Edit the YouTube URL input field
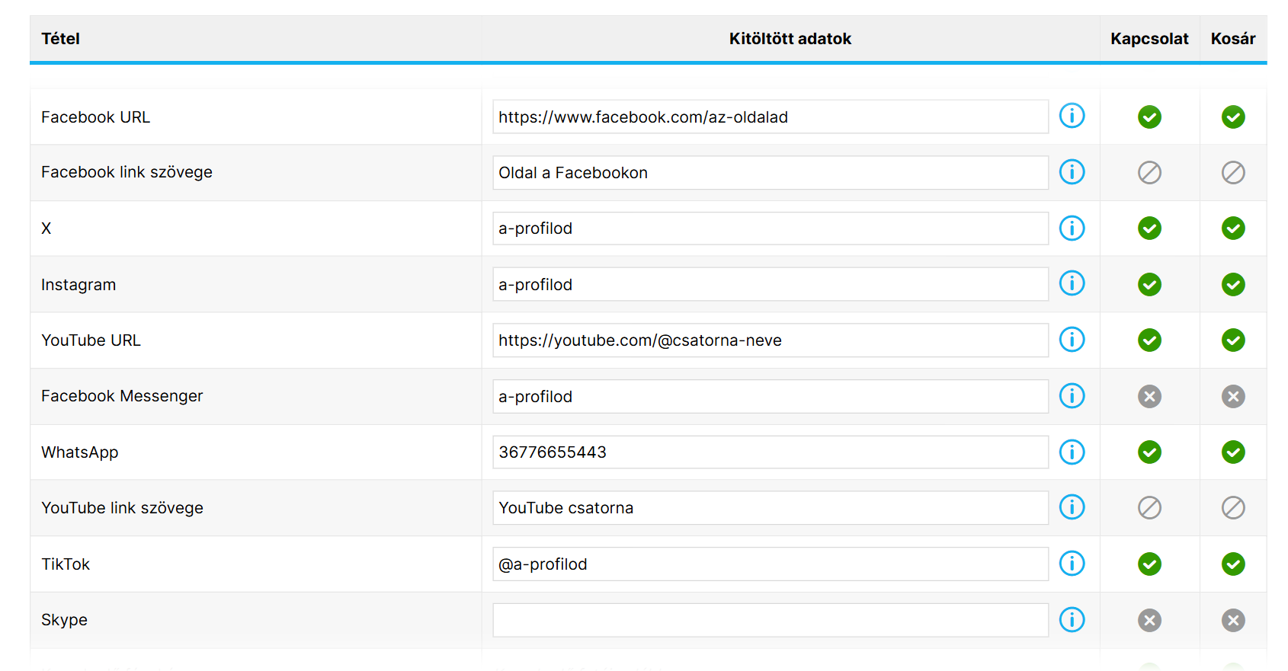This screenshot has width=1288, height=671. point(771,340)
